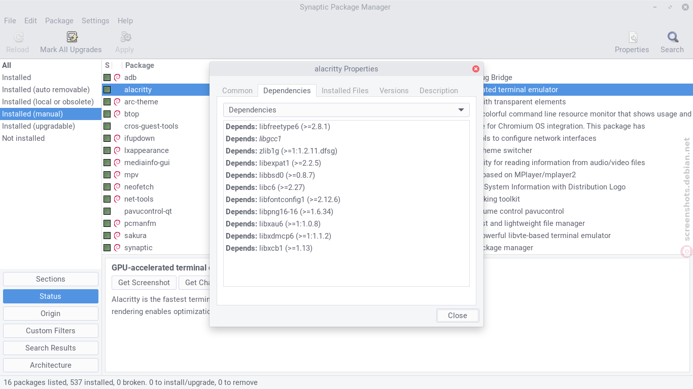Click the S status column header

point(107,65)
